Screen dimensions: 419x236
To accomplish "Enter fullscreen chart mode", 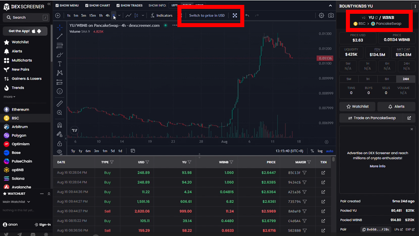I will [x=234, y=16].
